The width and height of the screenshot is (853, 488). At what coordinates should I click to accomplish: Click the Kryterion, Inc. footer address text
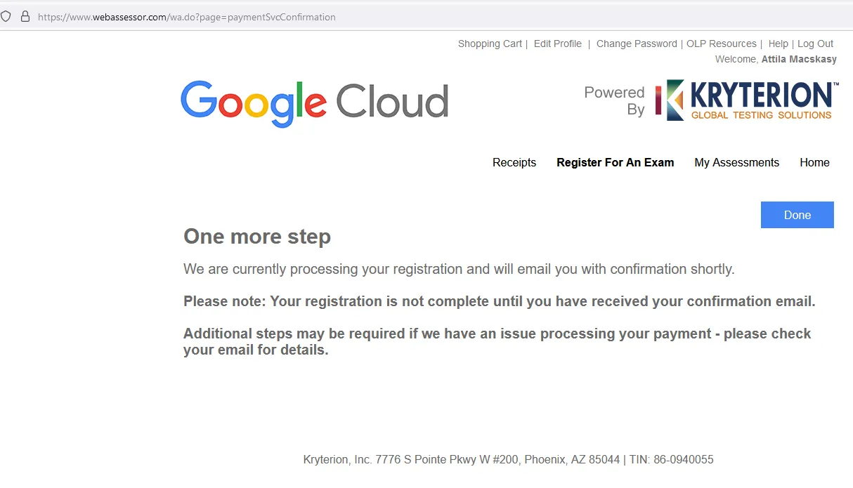[508, 460]
